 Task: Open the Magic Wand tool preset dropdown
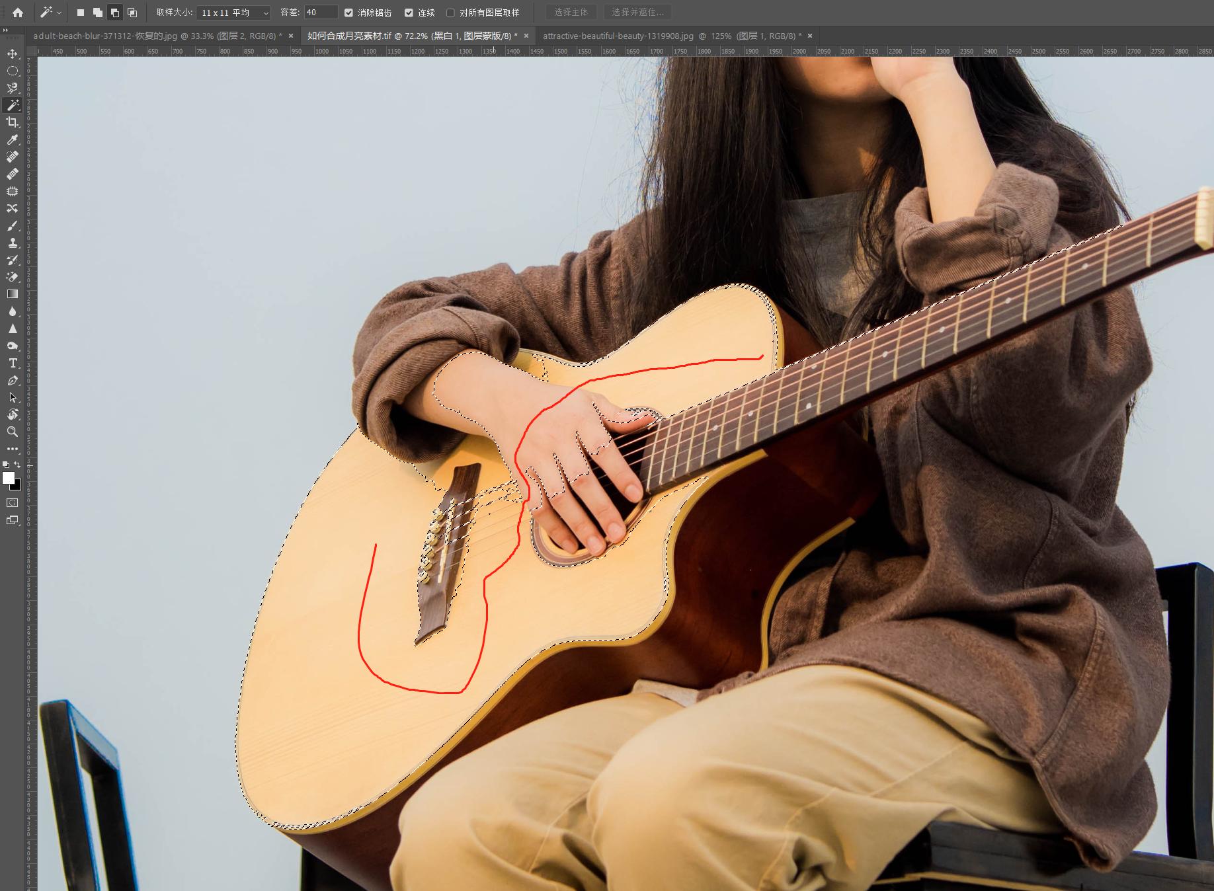click(51, 13)
